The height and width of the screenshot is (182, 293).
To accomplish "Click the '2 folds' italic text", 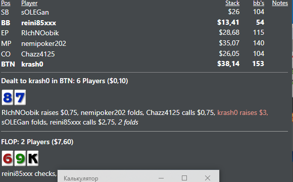I will click(128, 123).
